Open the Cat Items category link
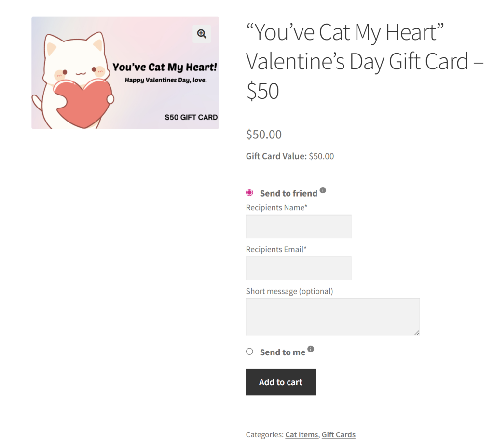The height and width of the screenshot is (447, 494). (301, 434)
